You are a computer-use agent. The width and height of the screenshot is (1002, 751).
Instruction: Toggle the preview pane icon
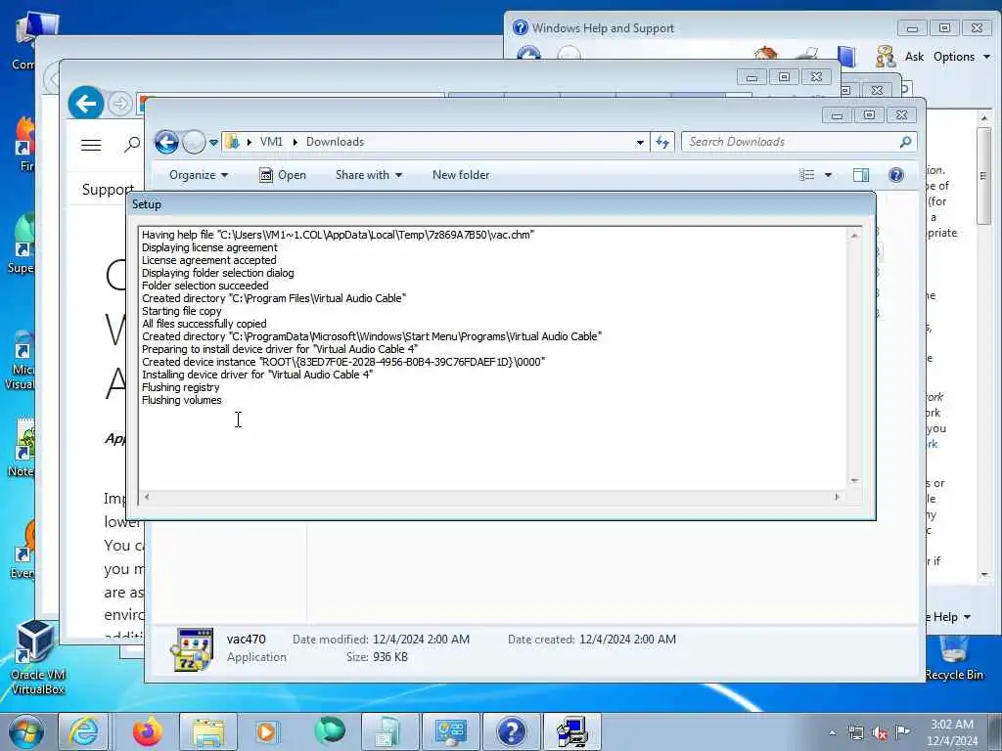(861, 175)
